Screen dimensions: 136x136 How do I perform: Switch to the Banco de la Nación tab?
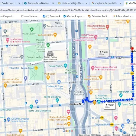(39, 3)
